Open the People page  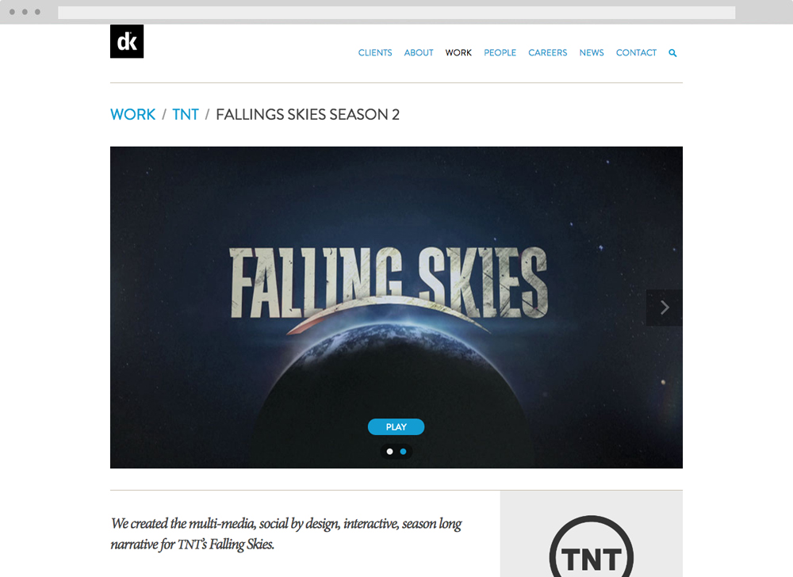point(500,52)
